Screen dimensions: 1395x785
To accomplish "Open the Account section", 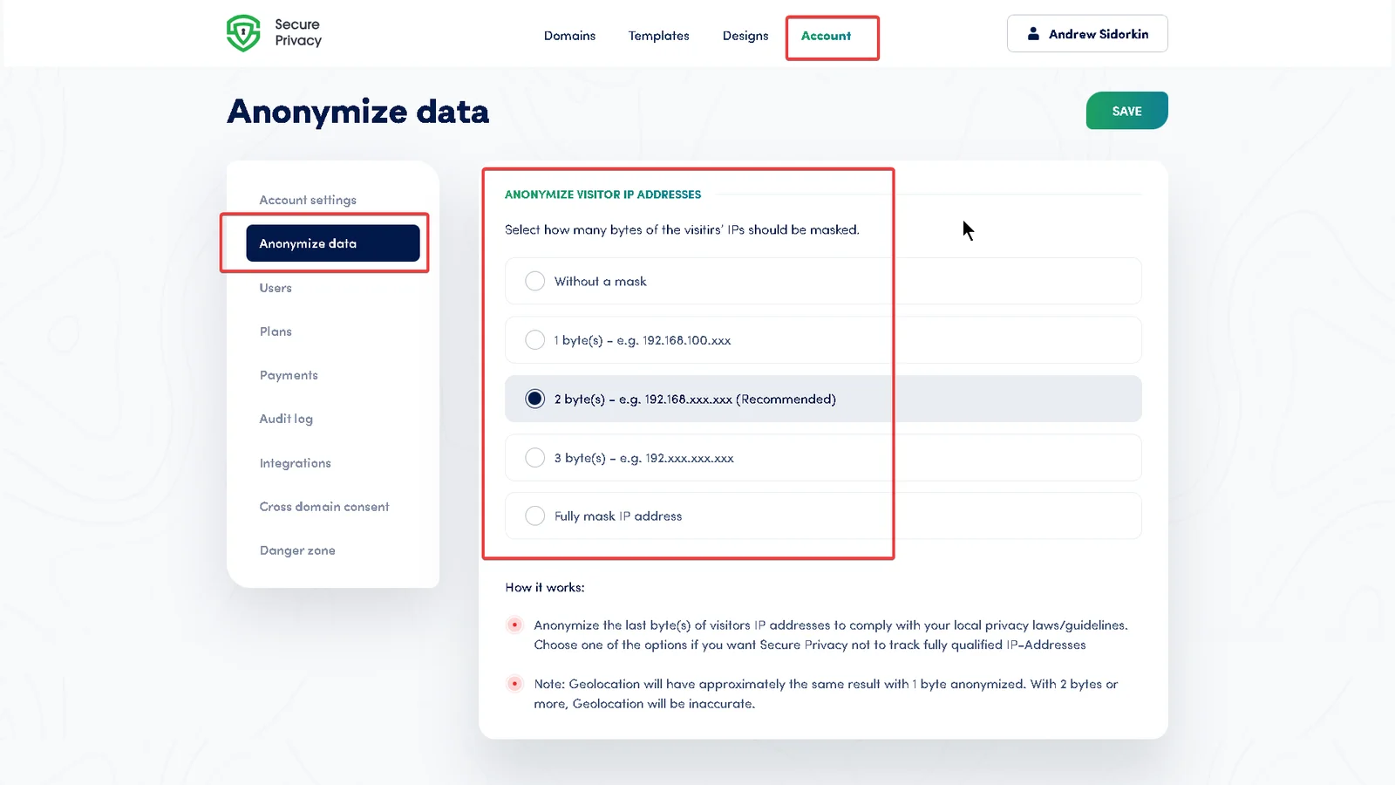I will (x=826, y=36).
